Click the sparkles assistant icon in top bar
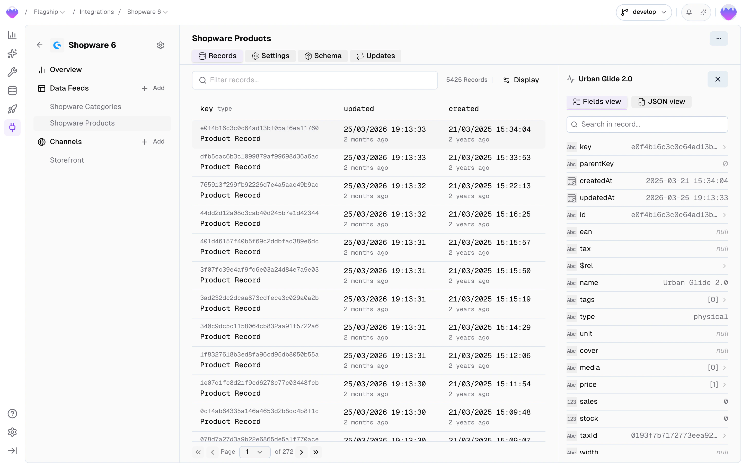The height and width of the screenshot is (463, 741). point(703,12)
